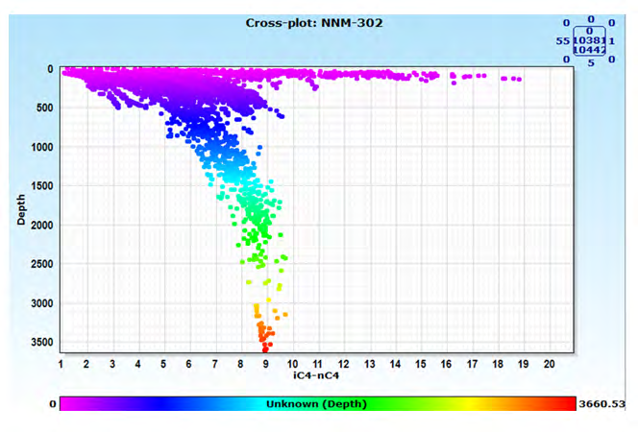Click the x-axis tick label '16'
The image size is (638, 432).
[447, 364]
